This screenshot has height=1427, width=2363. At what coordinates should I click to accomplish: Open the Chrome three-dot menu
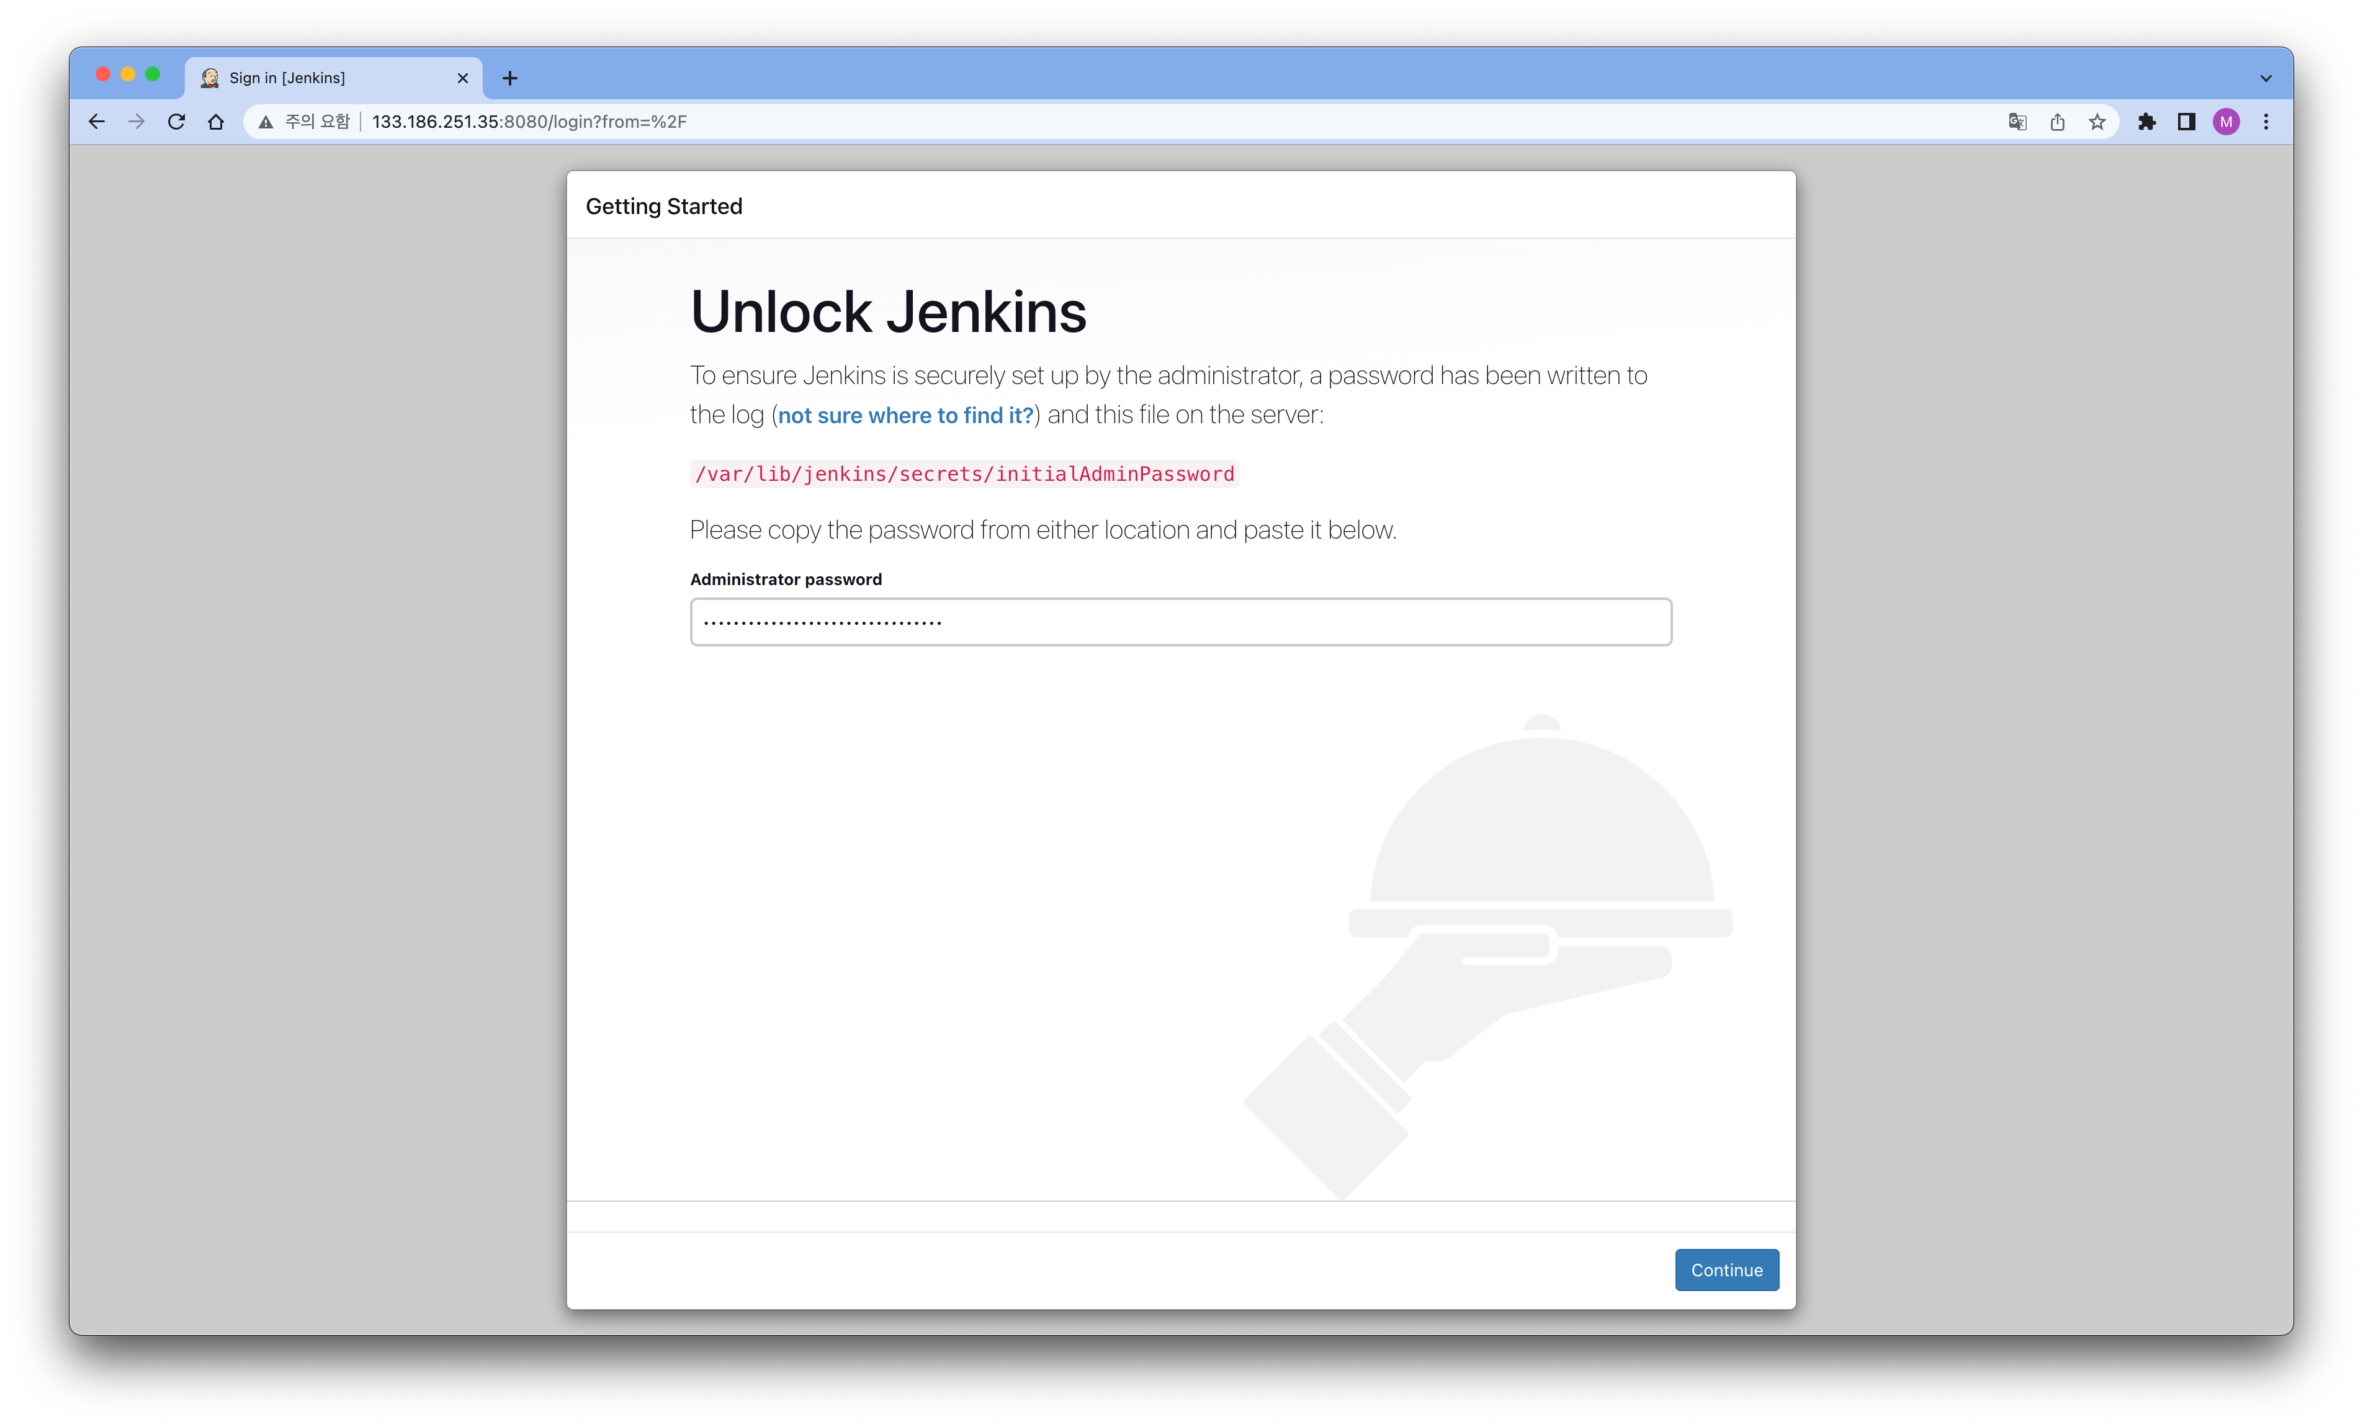click(x=2266, y=122)
